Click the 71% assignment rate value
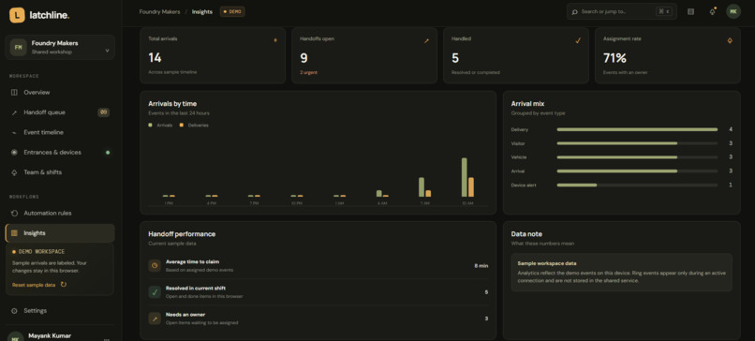This screenshot has height=341, width=755. point(614,58)
